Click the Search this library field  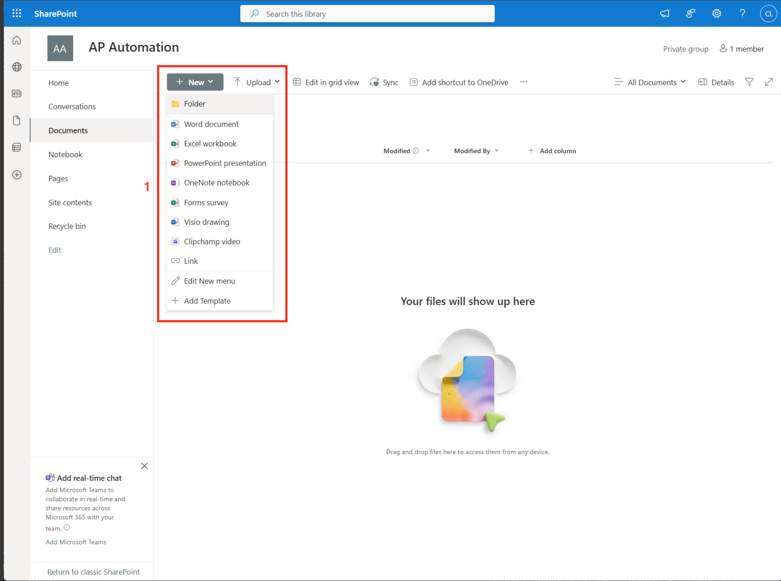point(367,14)
